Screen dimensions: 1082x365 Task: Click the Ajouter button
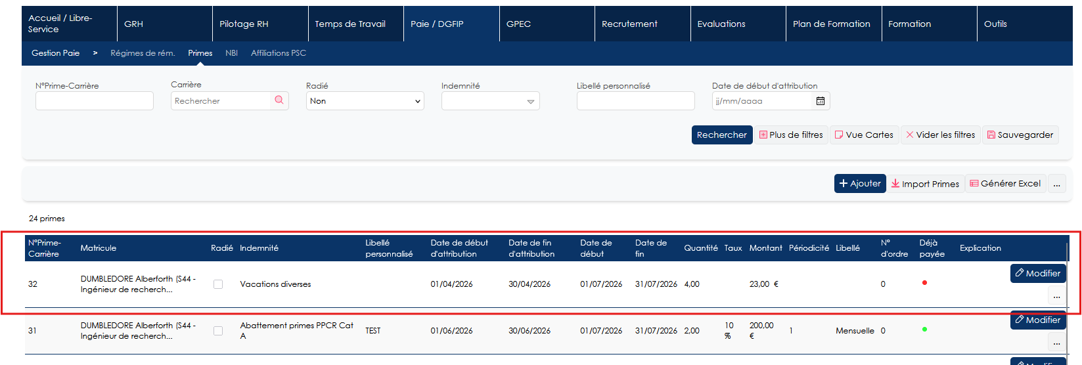pyautogui.click(x=860, y=184)
